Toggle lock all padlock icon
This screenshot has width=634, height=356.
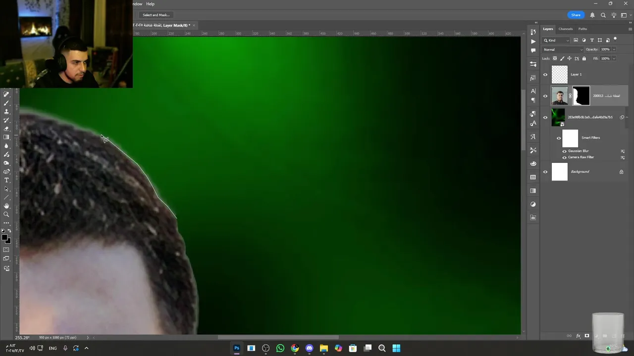point(584,58)
